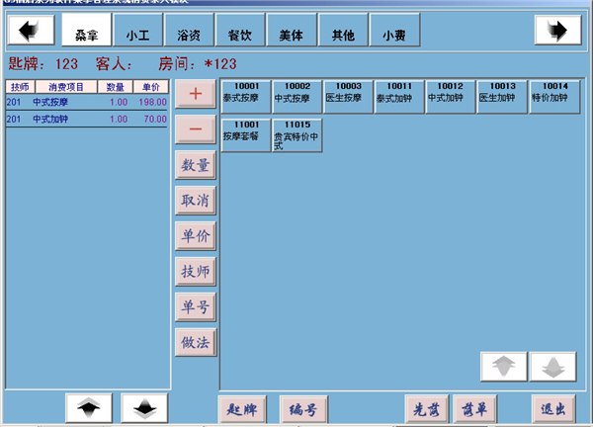Switch to the 餐饮 tab
The image size is (593, 427).
(240, 30)
